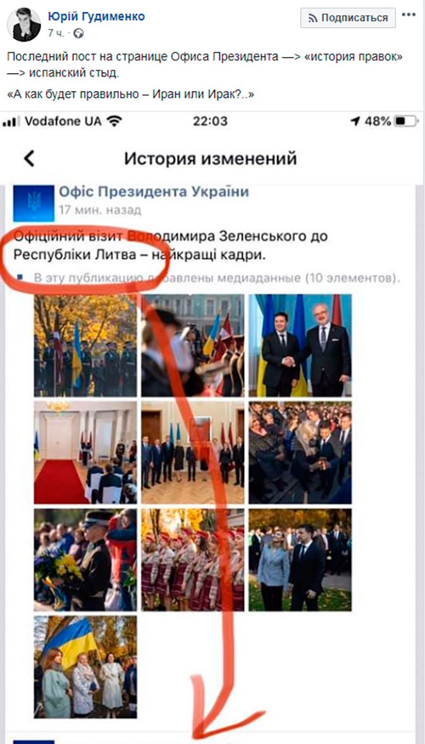Open the autumn trees honor guard photo
This screenshot has height=744, width=425.
(x=85, y=345)
